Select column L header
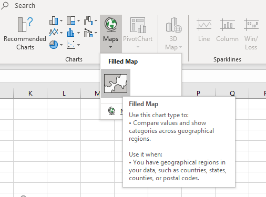This screenshot has height=197, width=266. [x=64, y=93]
